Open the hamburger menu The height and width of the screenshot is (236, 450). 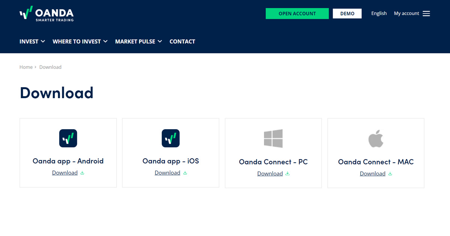tap(426, 13)
